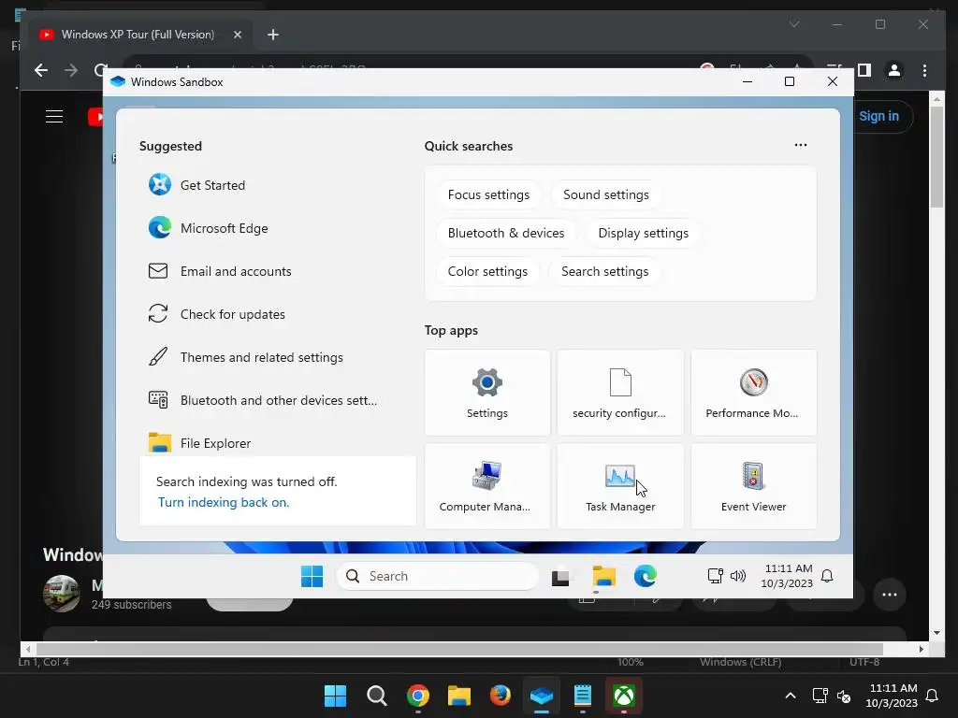
Task: Select Bluetooth & devices quick search
Action: click(x=506, y=233)
